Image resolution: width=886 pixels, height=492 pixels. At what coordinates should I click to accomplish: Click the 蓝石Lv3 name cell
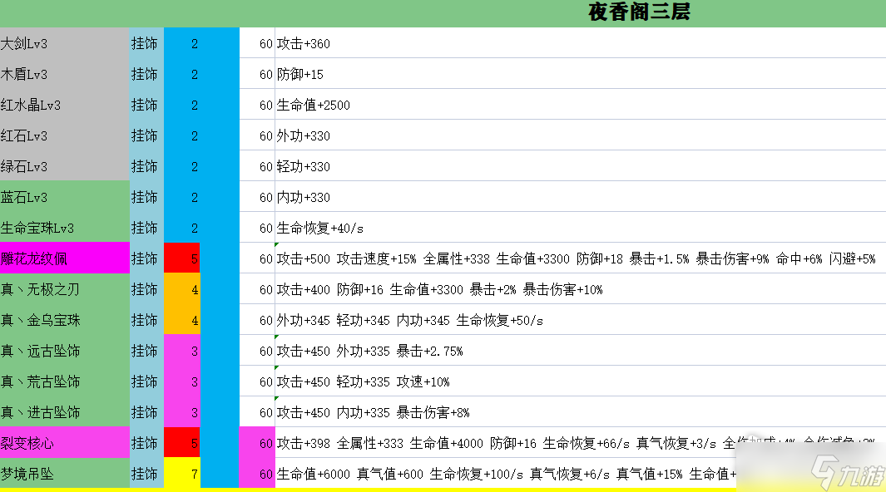tap(64, 197)
